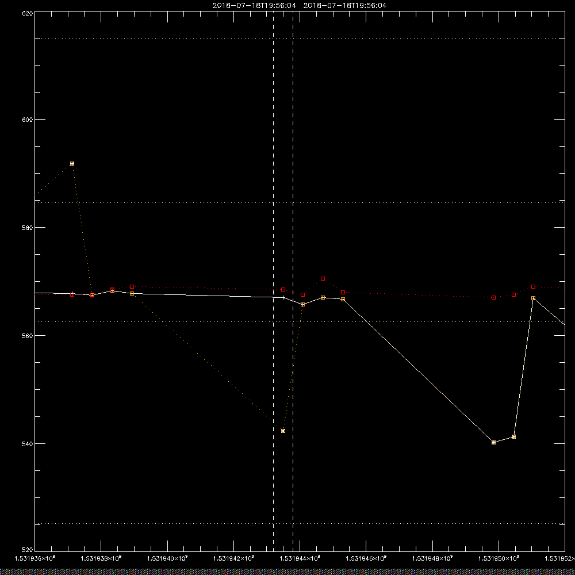
Task: Click the 1.531950×10⁹ x-axis label
Action: tap(500, 558)
